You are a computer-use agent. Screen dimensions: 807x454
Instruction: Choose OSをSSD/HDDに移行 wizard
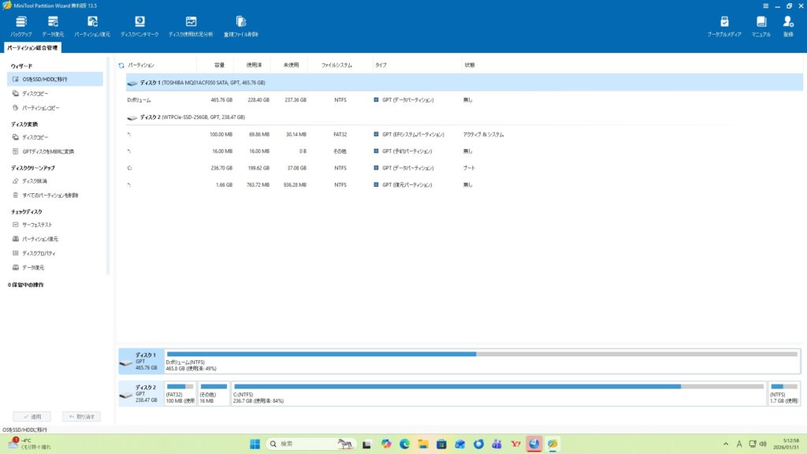pyautogui.click(x=44, y=80)
